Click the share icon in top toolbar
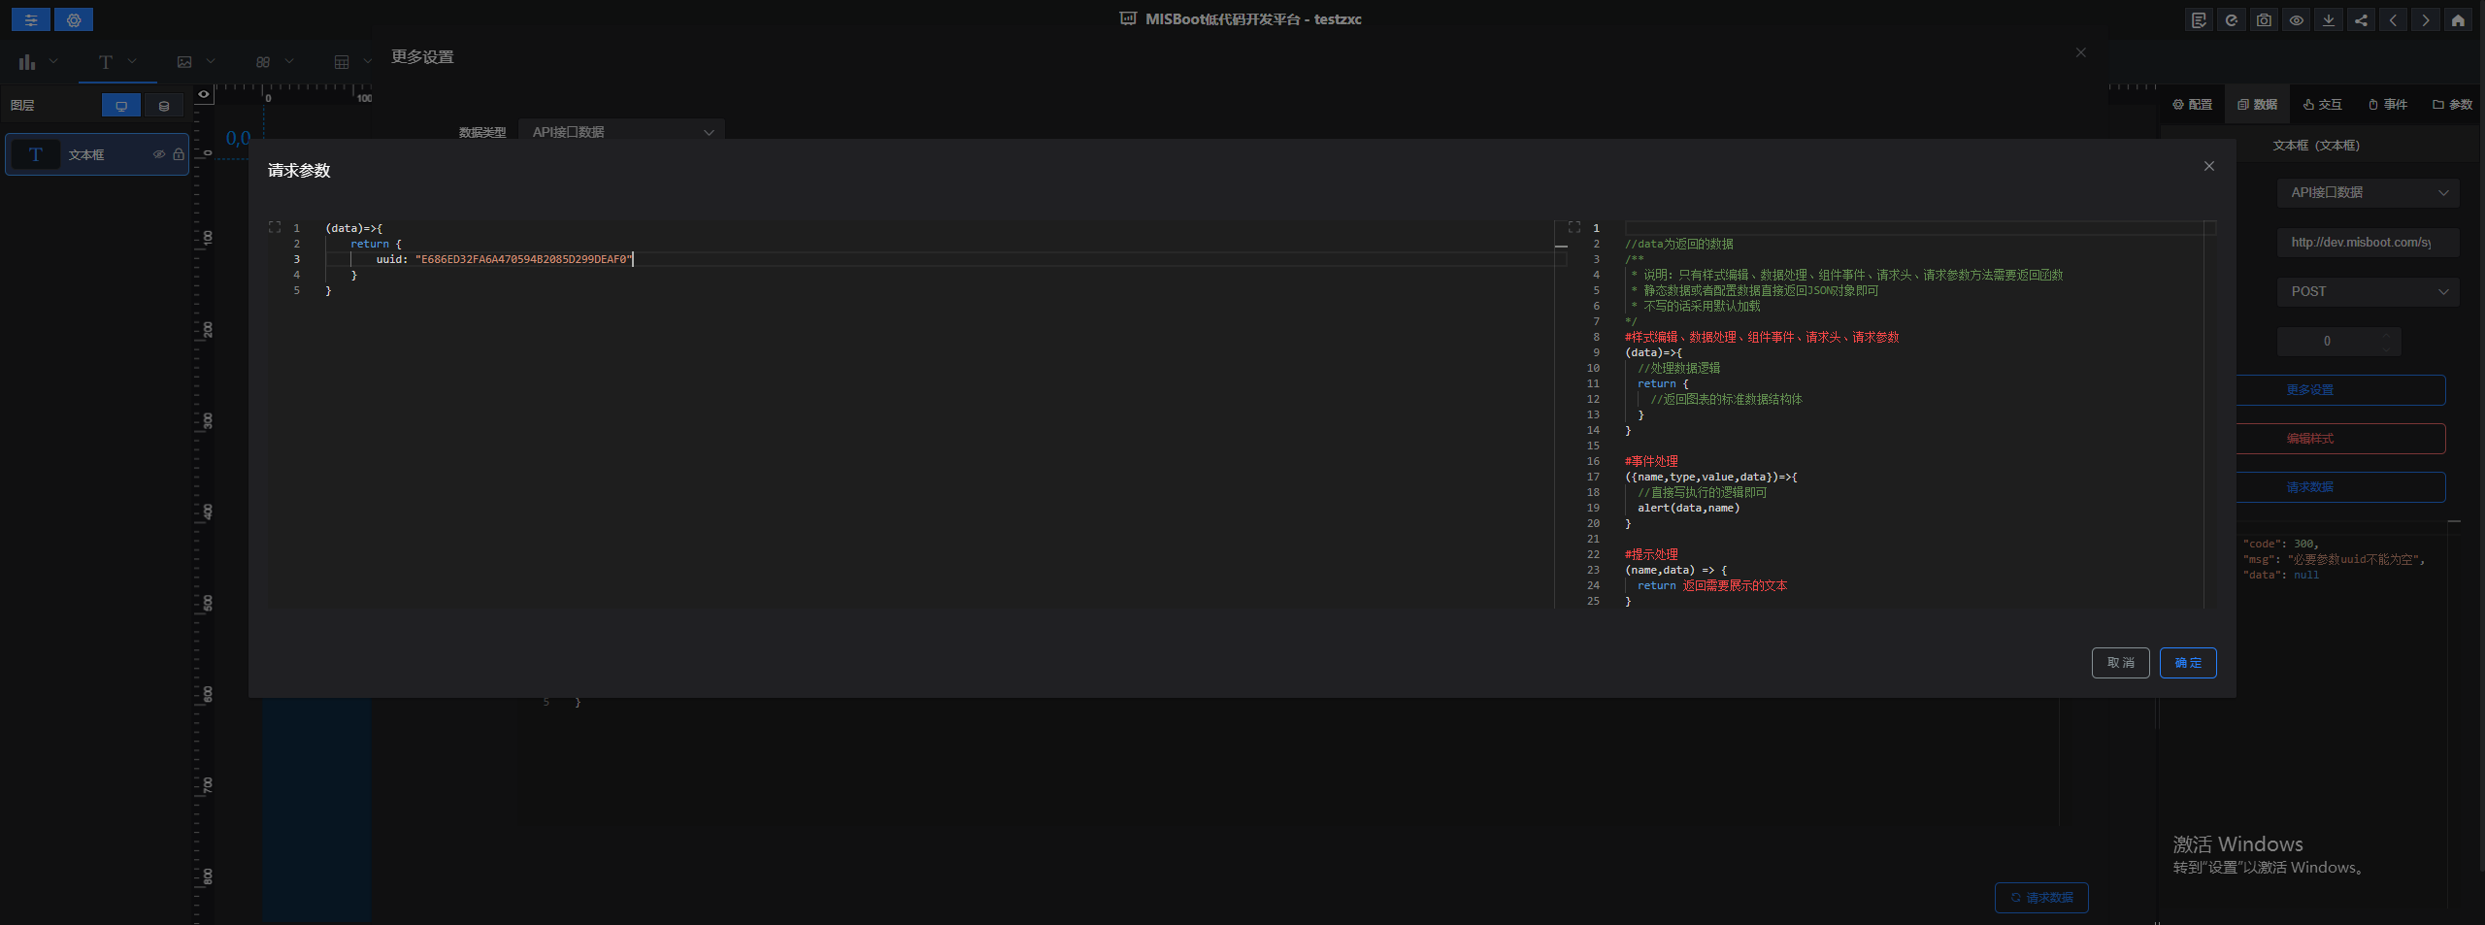 click(2361, 19)
